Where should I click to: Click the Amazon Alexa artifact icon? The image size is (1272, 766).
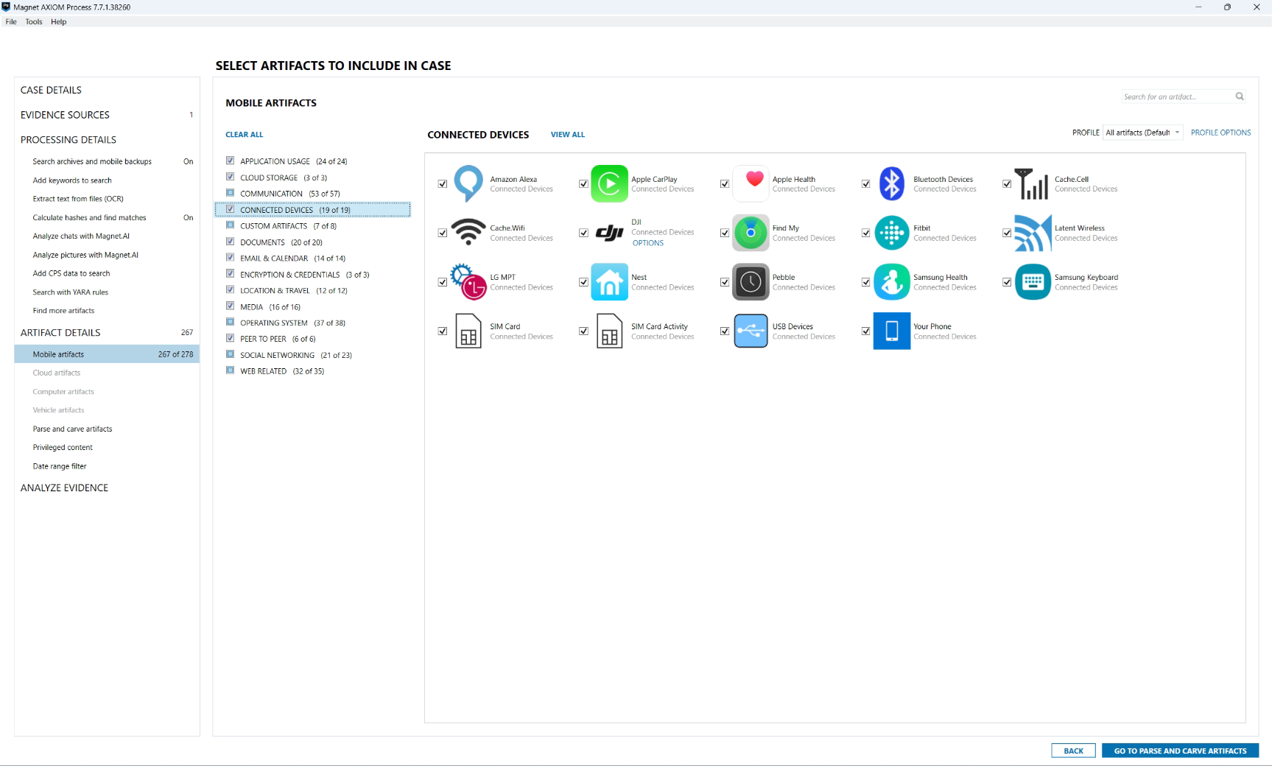tap(468, 183)
